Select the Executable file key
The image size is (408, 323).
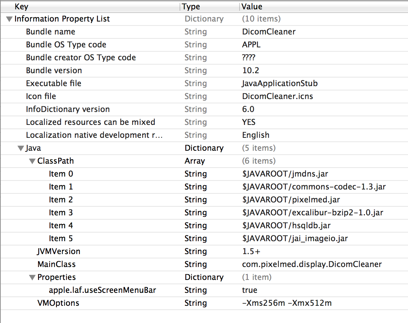pos(54,83)
